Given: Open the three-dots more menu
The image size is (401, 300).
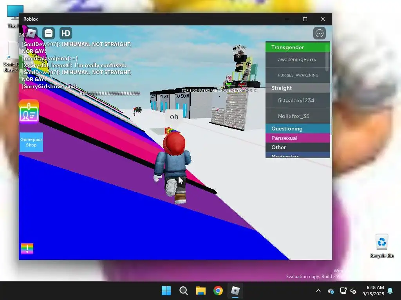Looking at the screenshot, I should [x=320, y=33].
